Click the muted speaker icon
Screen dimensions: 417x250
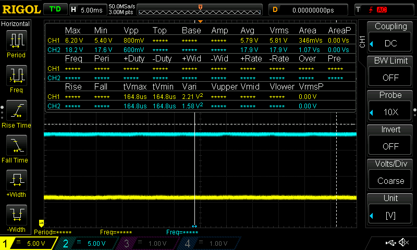(403, 243)
